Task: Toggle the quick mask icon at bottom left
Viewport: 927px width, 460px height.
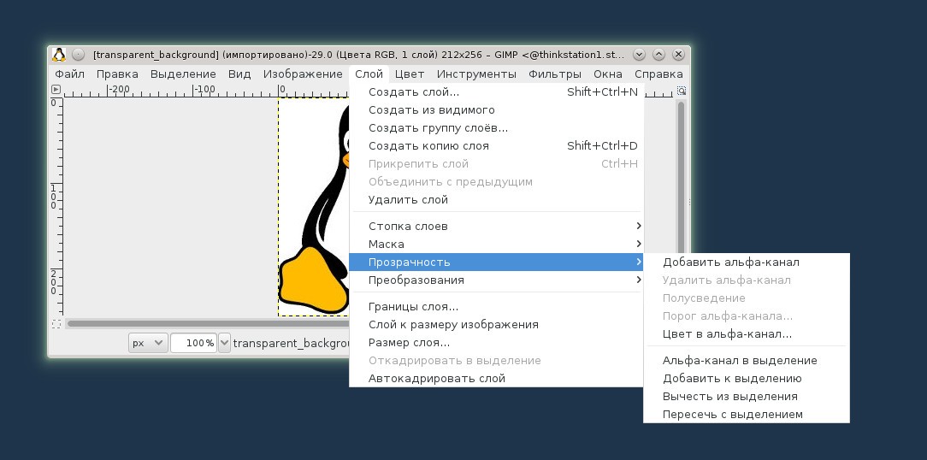Action: tap(56, 324)
